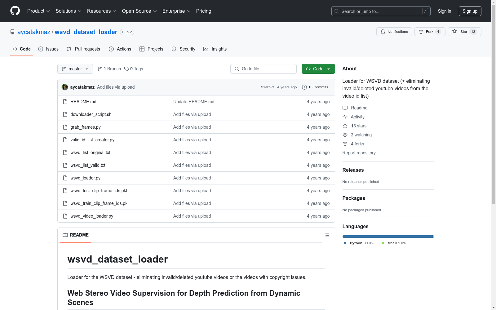Focus the Go to file field
Viewport: 496px width, 310px height.
[263, 69]
